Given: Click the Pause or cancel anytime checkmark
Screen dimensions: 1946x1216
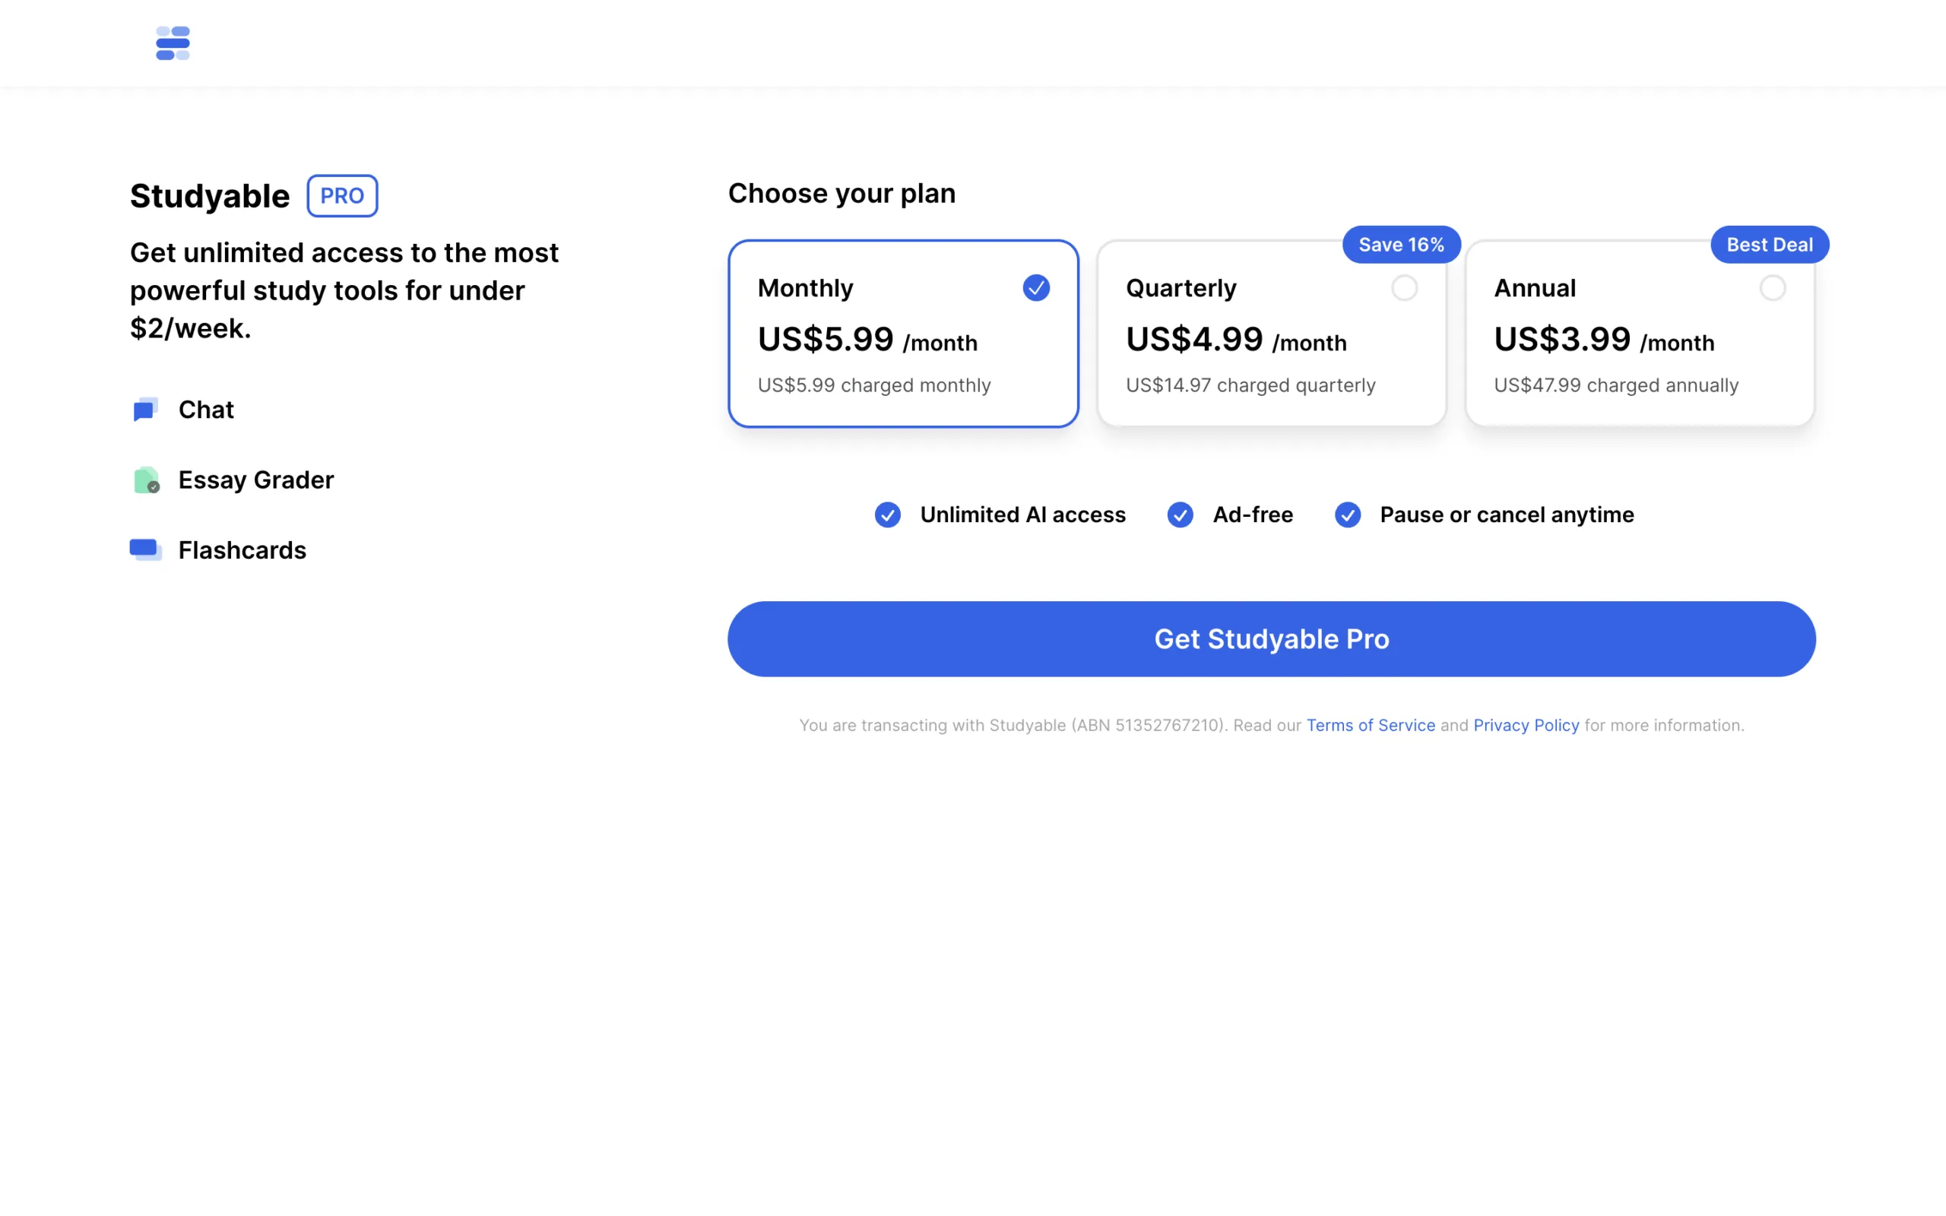Looking at the screenshot, I should pyautogui.click(x=1348, y=515).
